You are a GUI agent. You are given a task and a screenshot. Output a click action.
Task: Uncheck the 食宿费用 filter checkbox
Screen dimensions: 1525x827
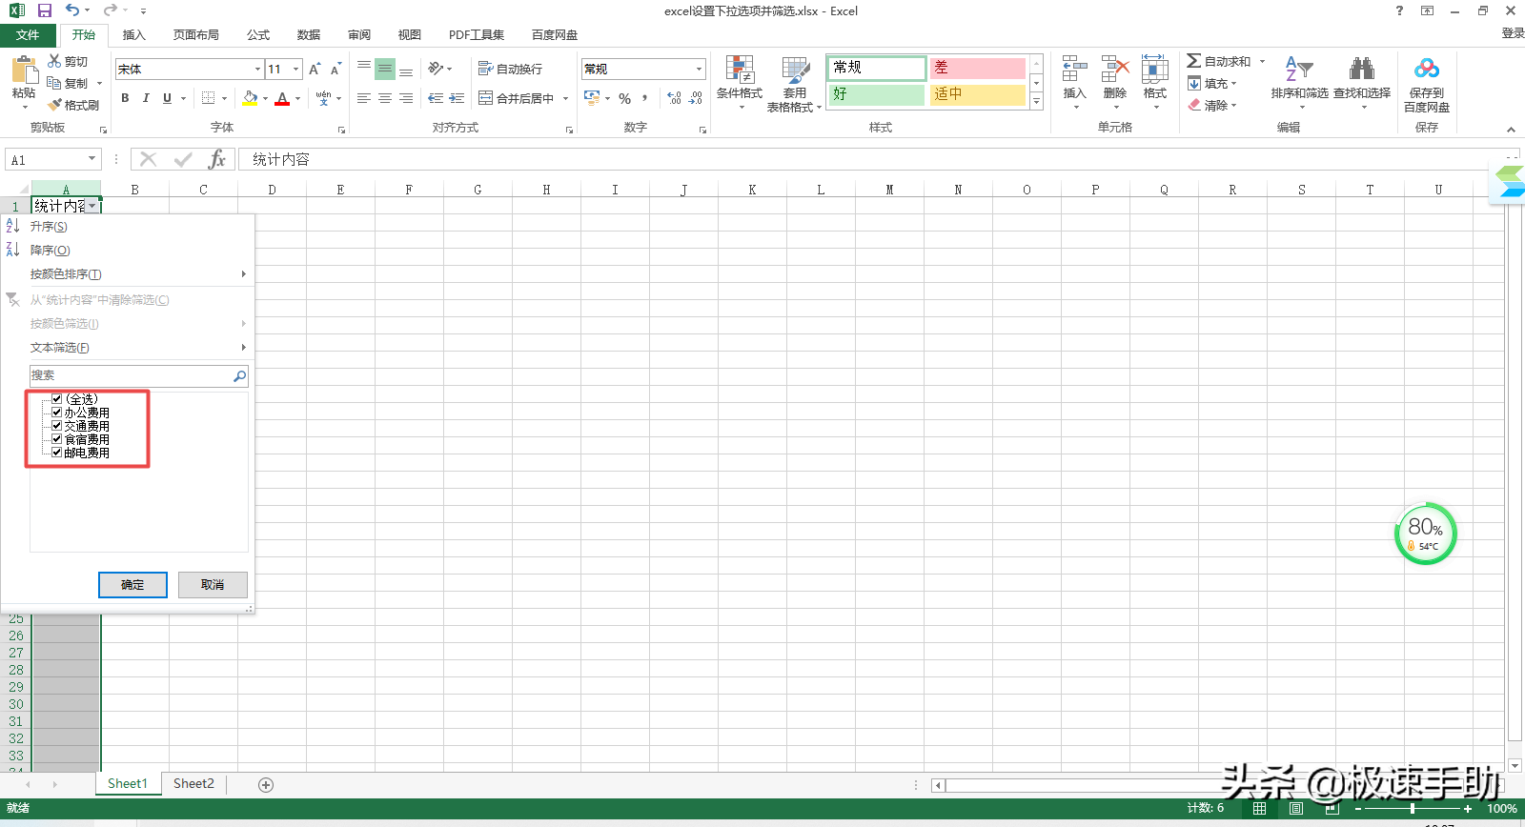pos(56,438)
